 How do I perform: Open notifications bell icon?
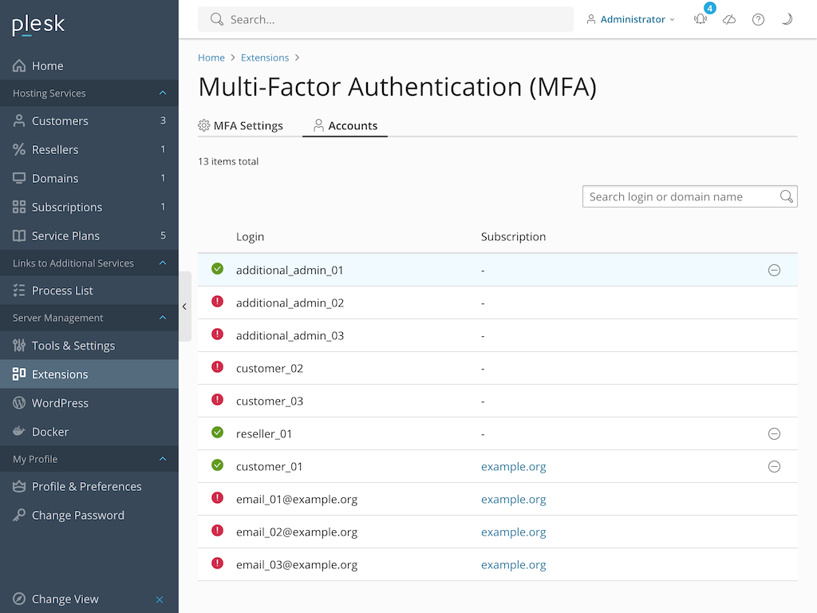[701, 19]
